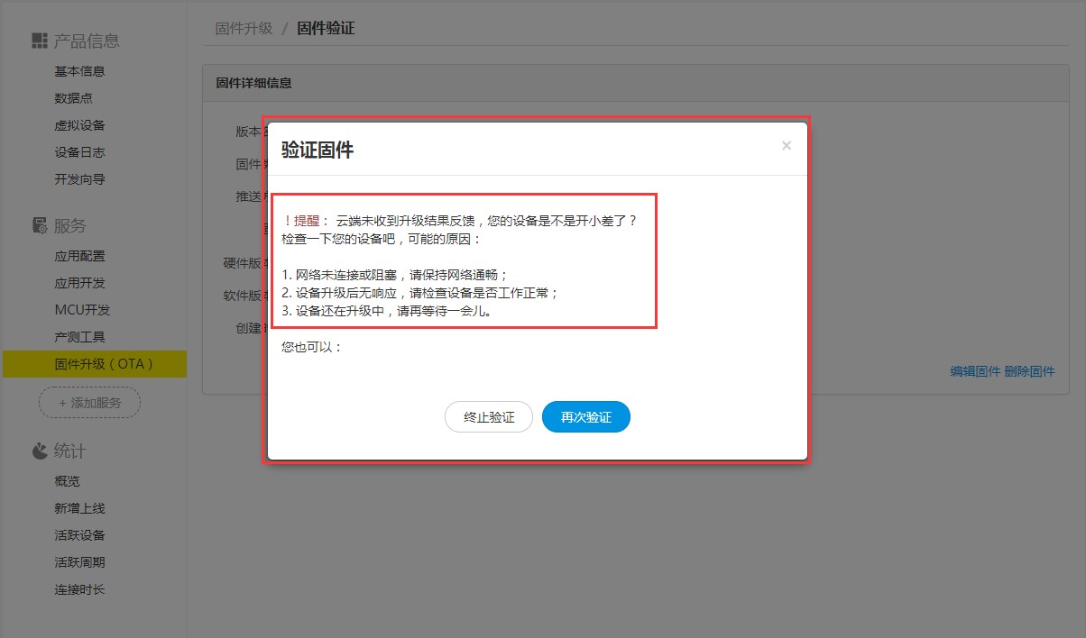Select 数据点 menu item
1086x638 pixels.
73,98
